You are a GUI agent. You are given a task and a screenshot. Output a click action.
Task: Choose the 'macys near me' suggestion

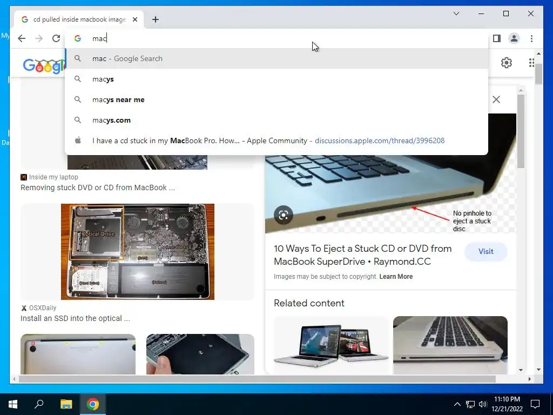click(276, 99)
